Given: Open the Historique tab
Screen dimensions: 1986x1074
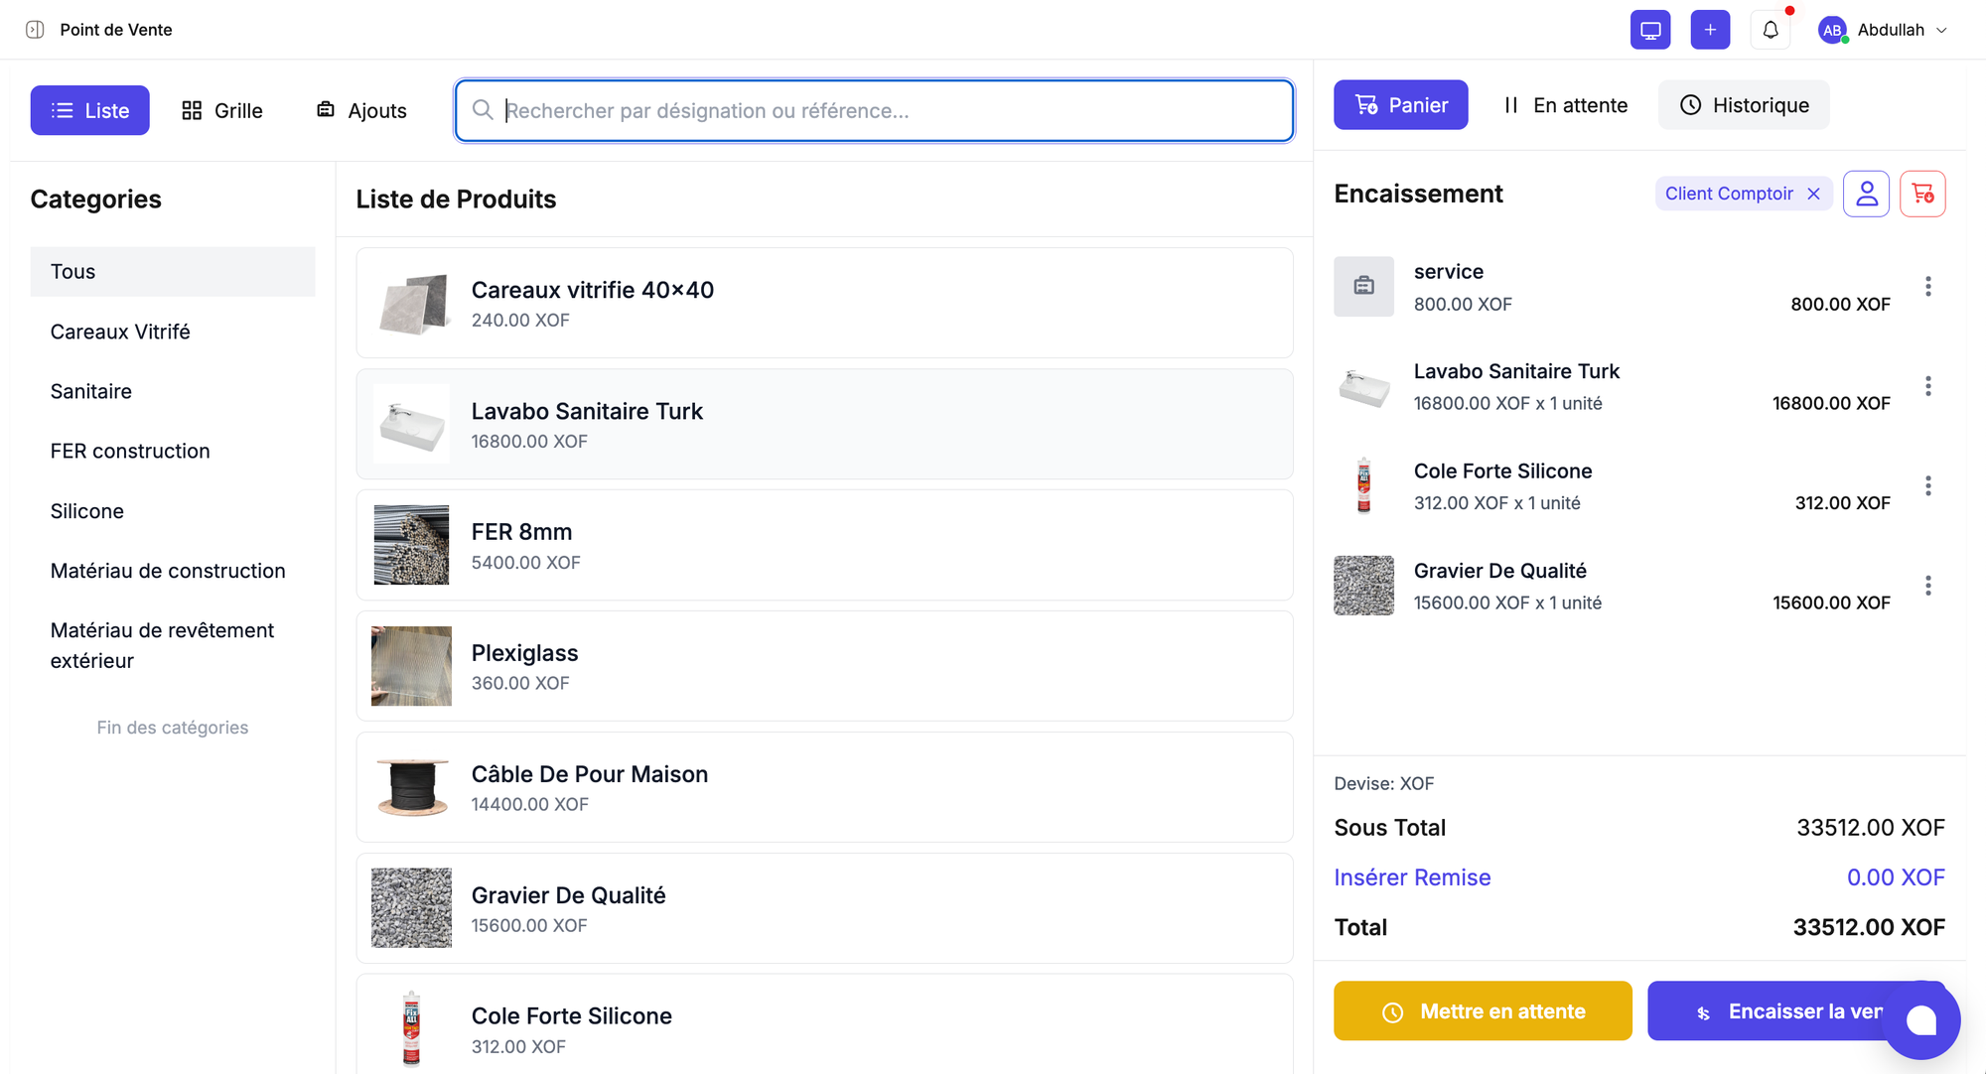Looking at the screenshot, I should click(x=1744, y=105).
